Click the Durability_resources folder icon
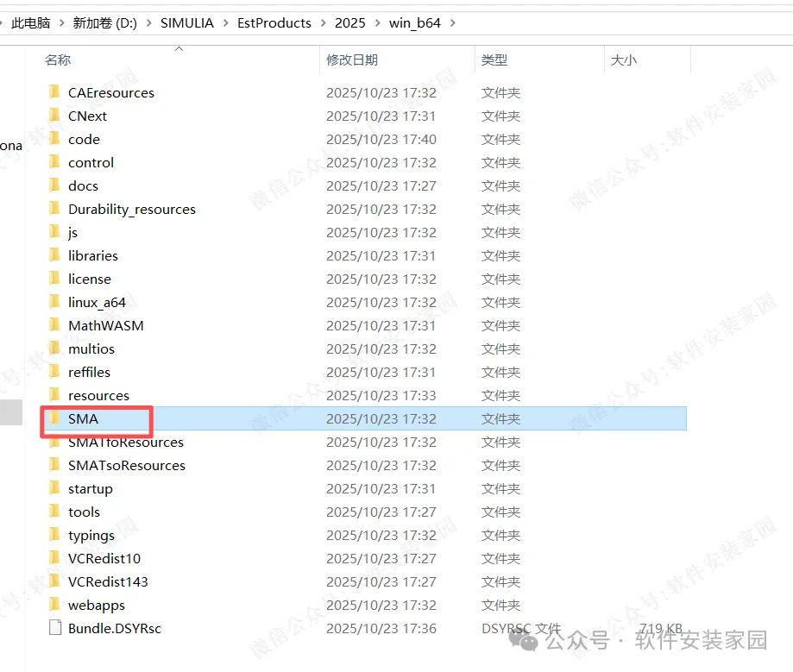793x672 pixels. pyautogui.click(x=54, y=208)
